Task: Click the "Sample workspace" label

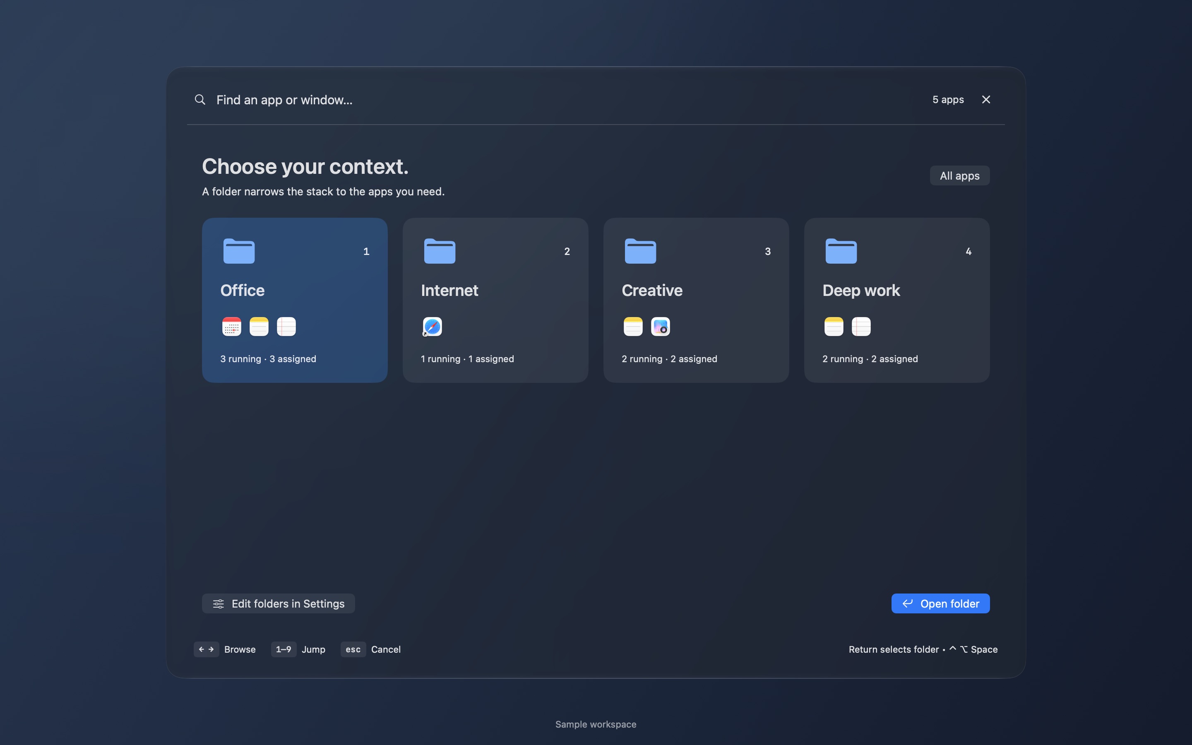Action: coord(596,724)
